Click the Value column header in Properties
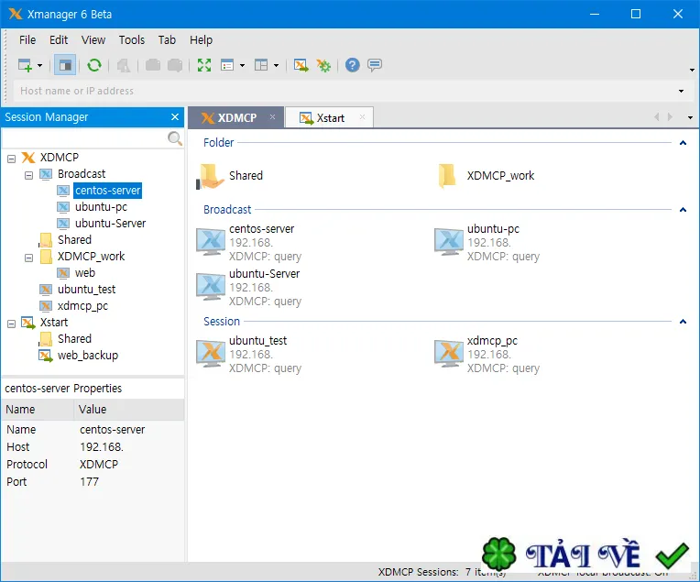 129,410
